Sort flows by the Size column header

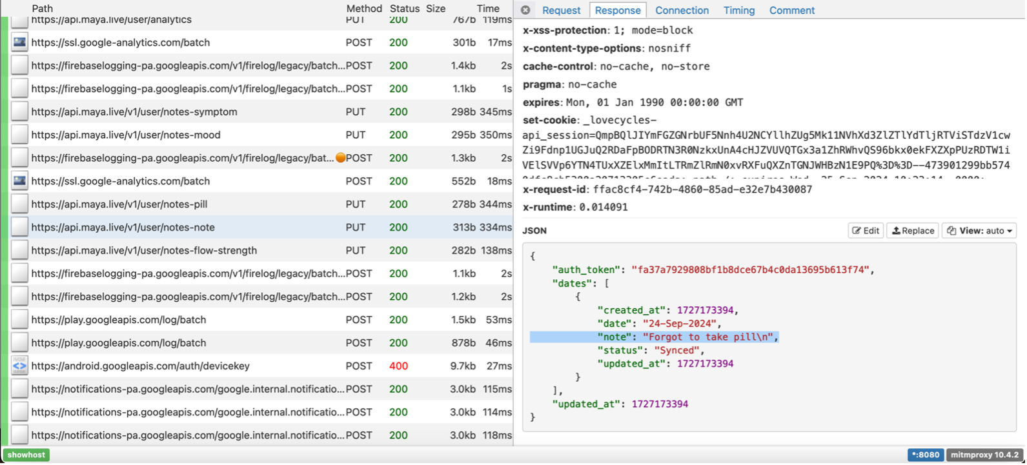[x=436, y=9]
